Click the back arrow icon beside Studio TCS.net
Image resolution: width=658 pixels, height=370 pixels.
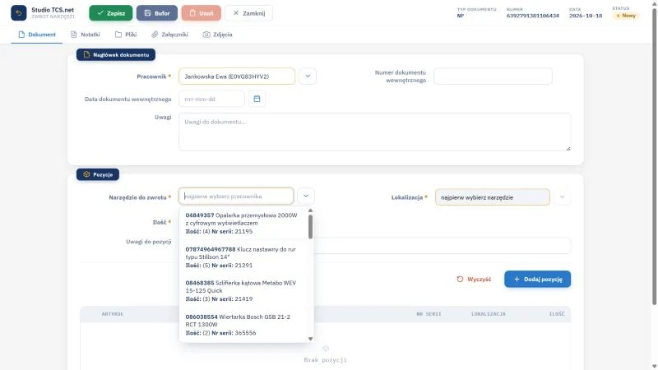tap(18, 13)
